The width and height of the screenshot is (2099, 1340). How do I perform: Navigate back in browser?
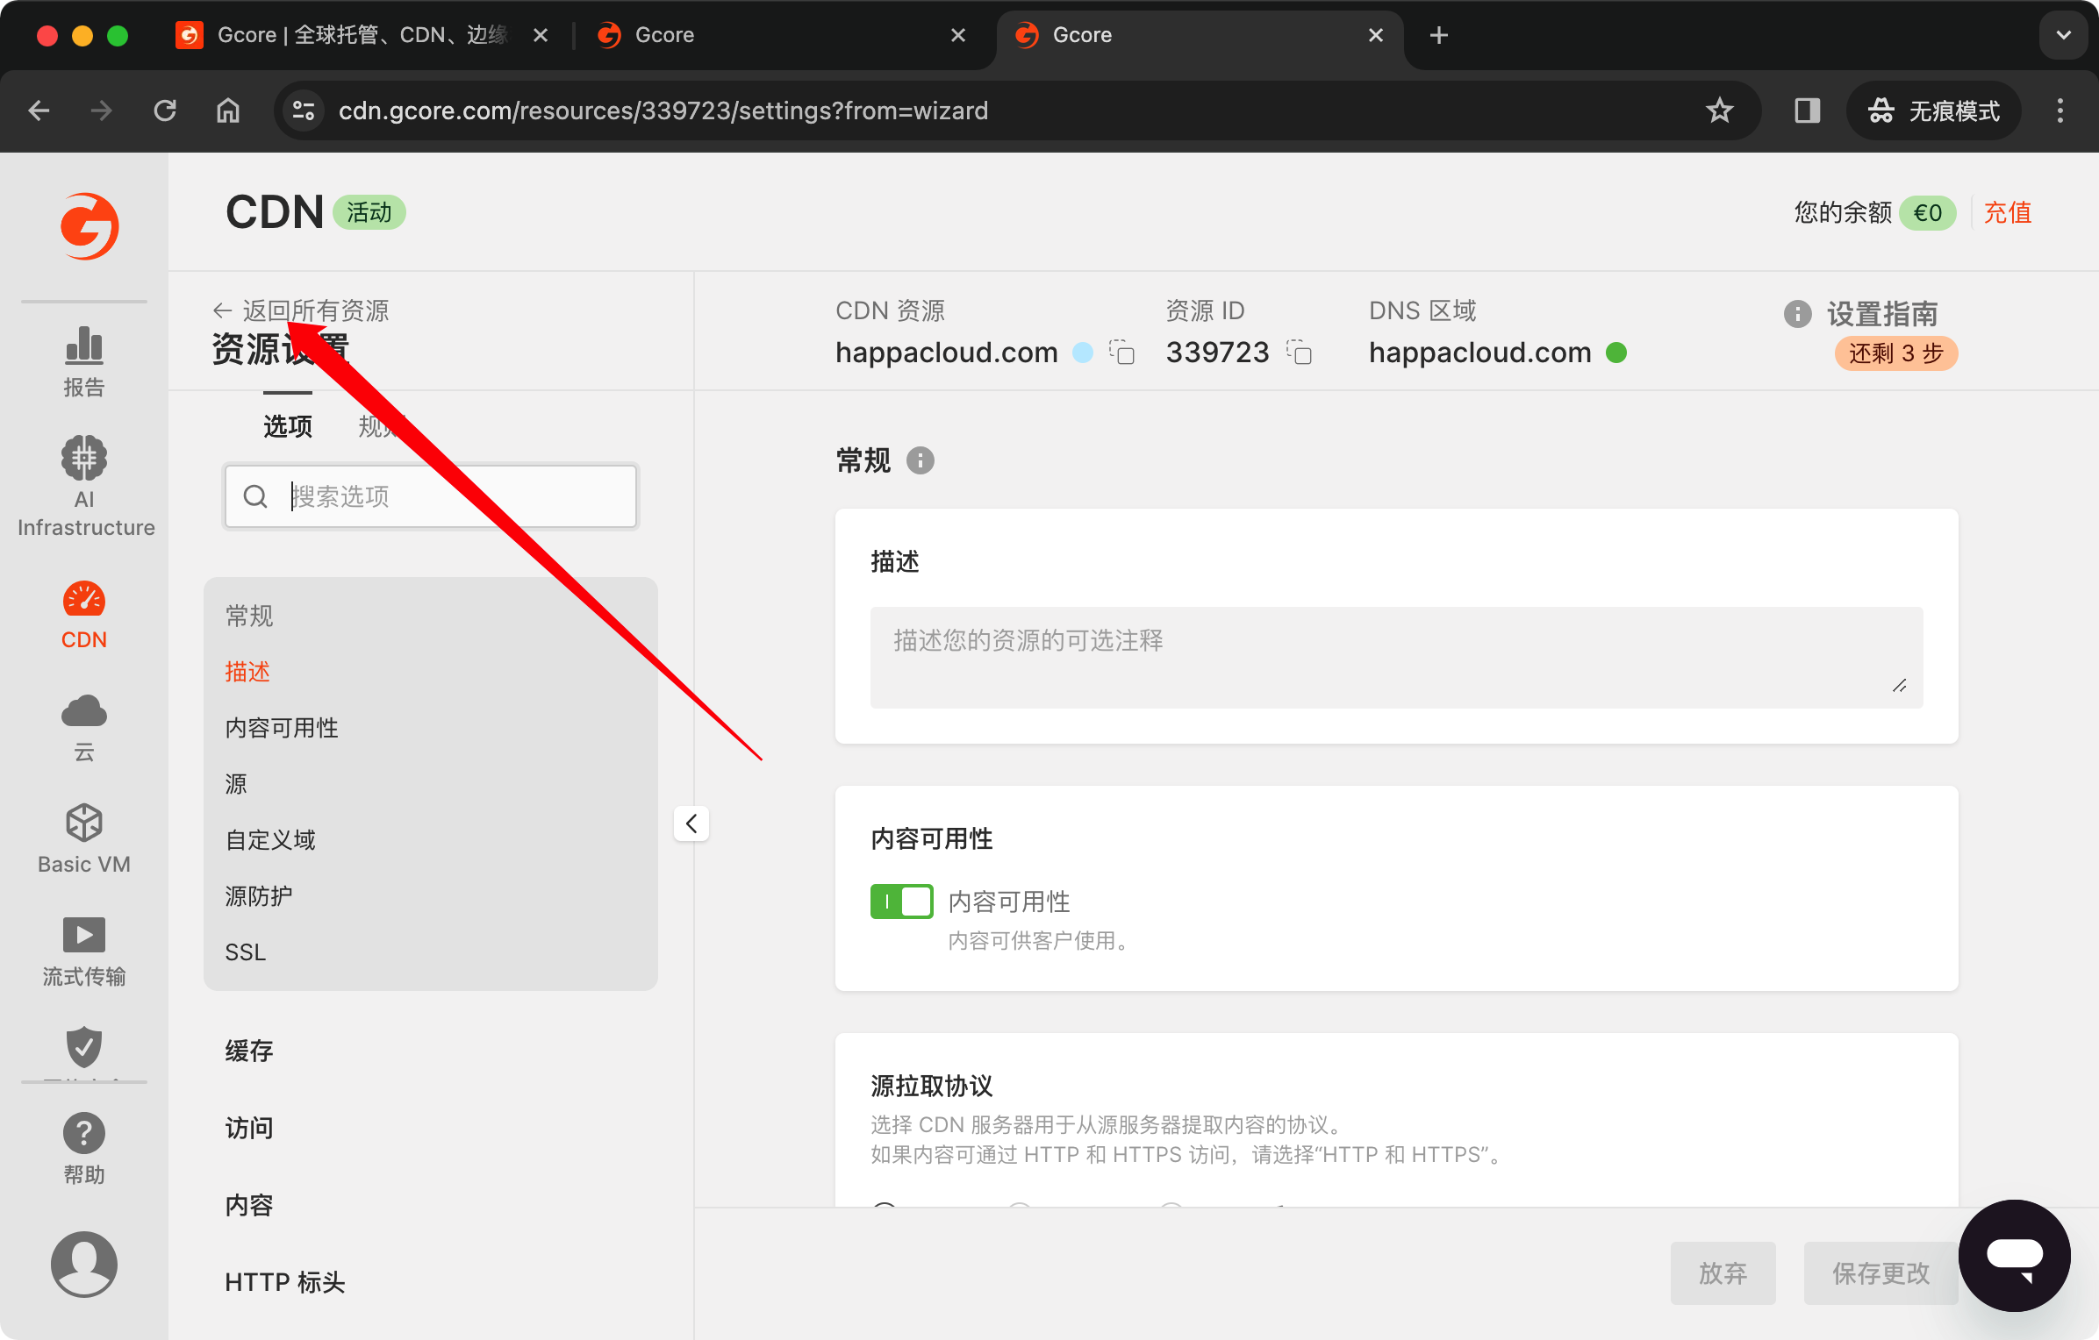pyautogui.click(x=39, y=110)
